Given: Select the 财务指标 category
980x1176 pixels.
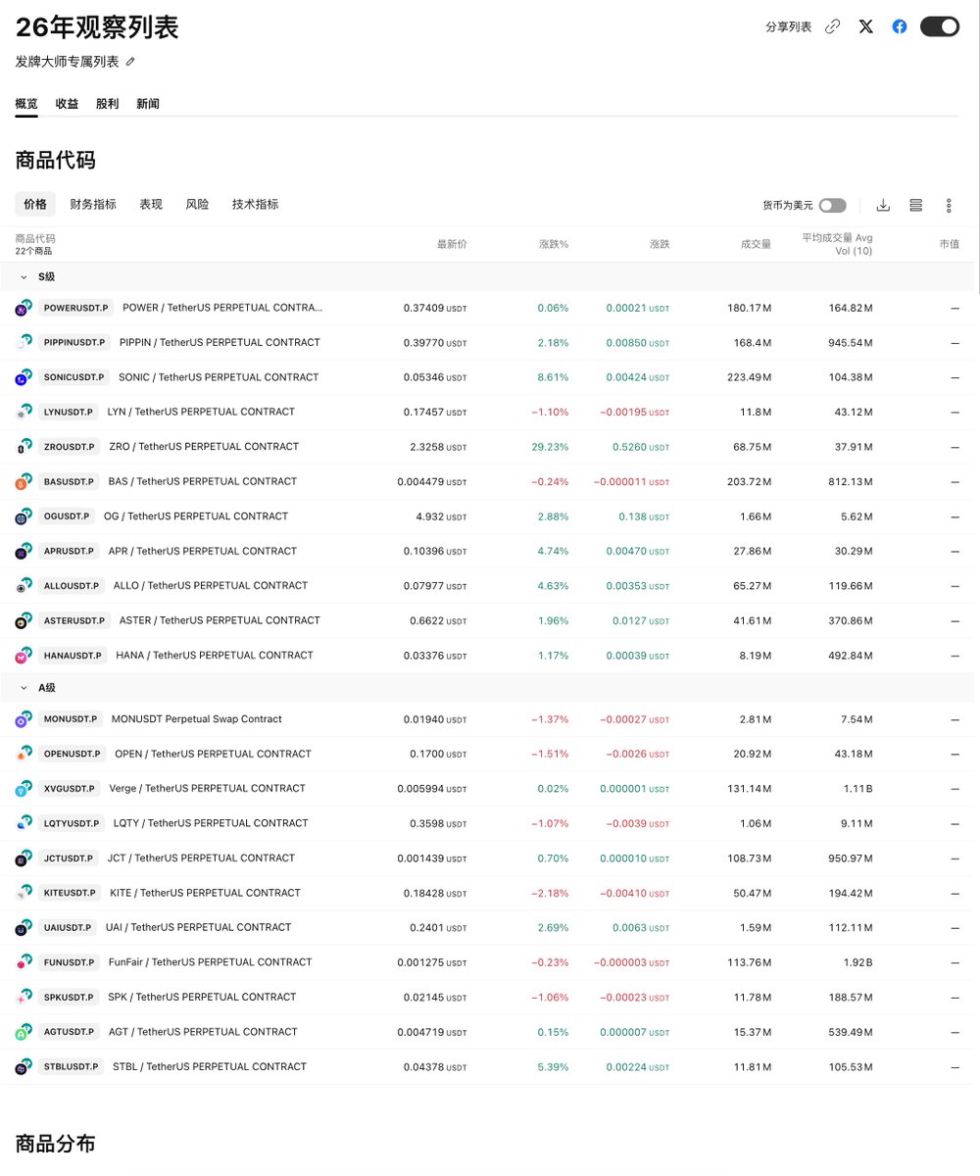Looking at the screenshot, I should click(x=91, y=204).
